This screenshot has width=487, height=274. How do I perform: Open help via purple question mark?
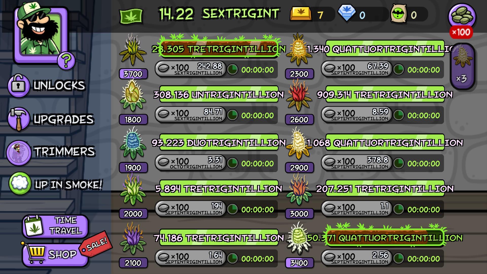click(x=66, y=61)
